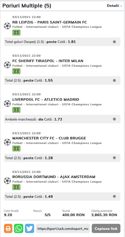Click soccer ball icon beside Liverpool FC
Viewport: 125px width, 237px height.
7,104
